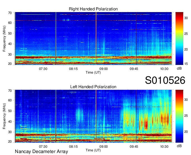Click the 25 value on the bottom colorbar
The width and height of the screenshot is (191, 155).
tap(186, 116)
